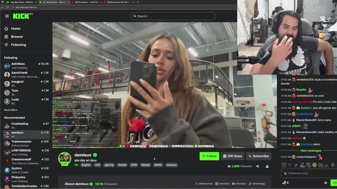Select the fitness tag
This screenshot has height=189, width=337.
pyautogui.click(x=146, y=165)
